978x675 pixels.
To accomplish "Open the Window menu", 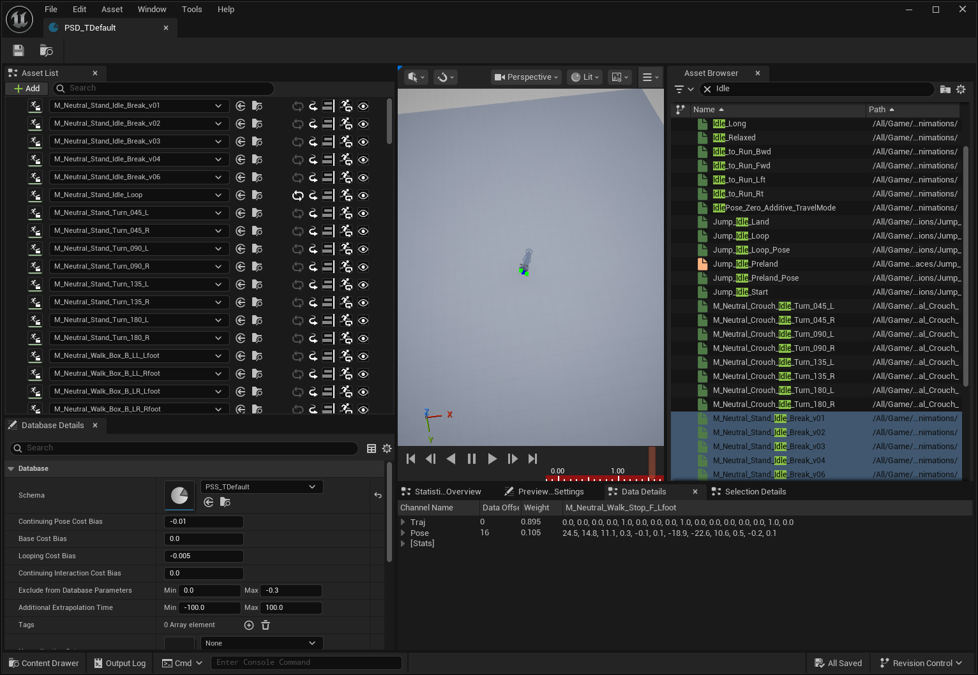I will click(x=152, y=9).
